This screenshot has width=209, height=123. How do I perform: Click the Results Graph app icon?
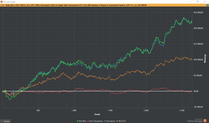(x=1, y=2)
